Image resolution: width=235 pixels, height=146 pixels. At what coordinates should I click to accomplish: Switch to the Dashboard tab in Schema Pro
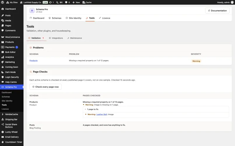coord(37,18)
